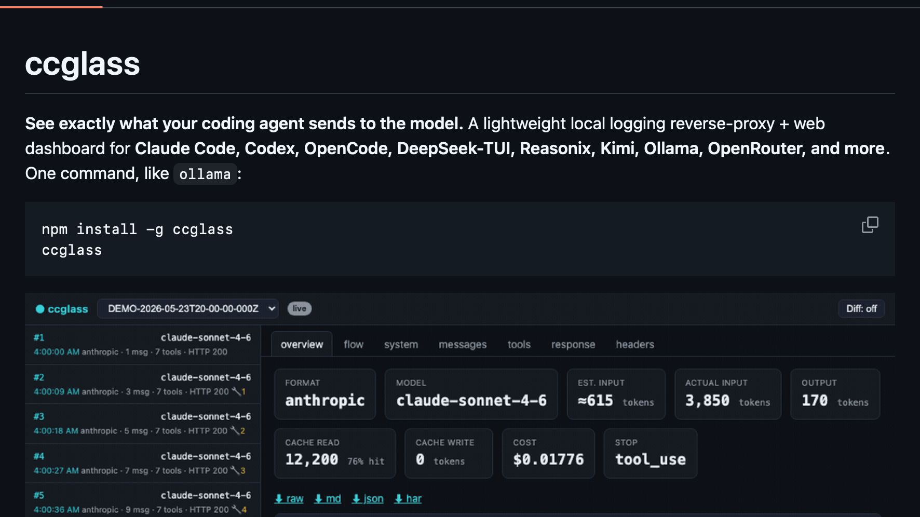The image size is (920, 517).
Task: Download the md export link
Action: pos(328,499)
